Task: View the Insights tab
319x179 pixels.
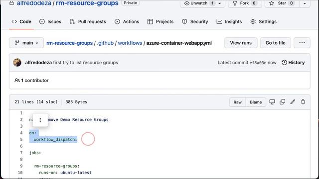Action: [x=229, y=21]
